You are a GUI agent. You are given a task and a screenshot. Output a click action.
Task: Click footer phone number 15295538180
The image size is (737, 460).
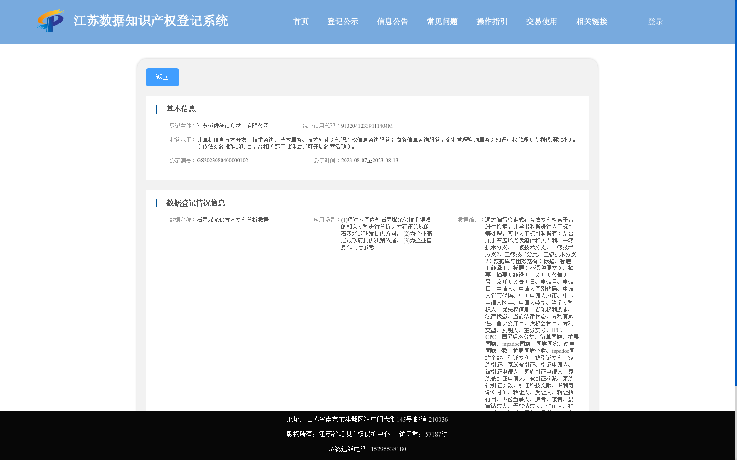[388, 449]
